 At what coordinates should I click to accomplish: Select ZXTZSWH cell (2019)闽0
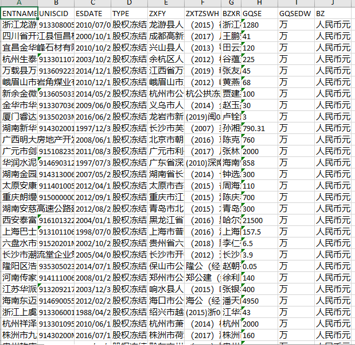(x=202, y=117)
